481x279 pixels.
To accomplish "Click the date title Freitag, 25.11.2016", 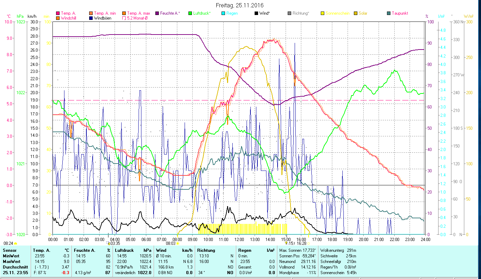I will 240,5.
